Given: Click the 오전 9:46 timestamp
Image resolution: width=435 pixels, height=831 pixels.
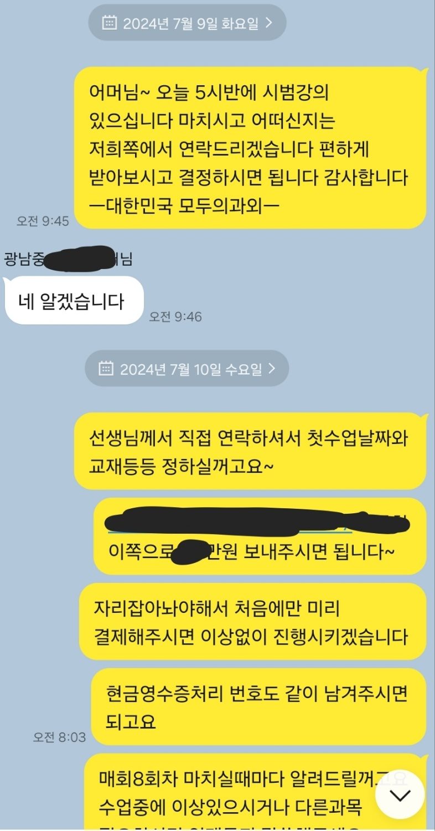Looking at the screenshot, I should point(175,317).
